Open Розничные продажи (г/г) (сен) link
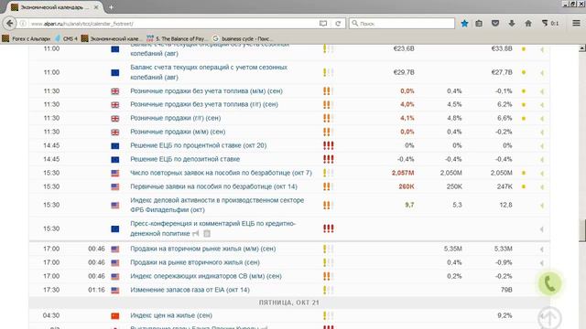Viewport: 586px width, 329px height. click(175, 118)
